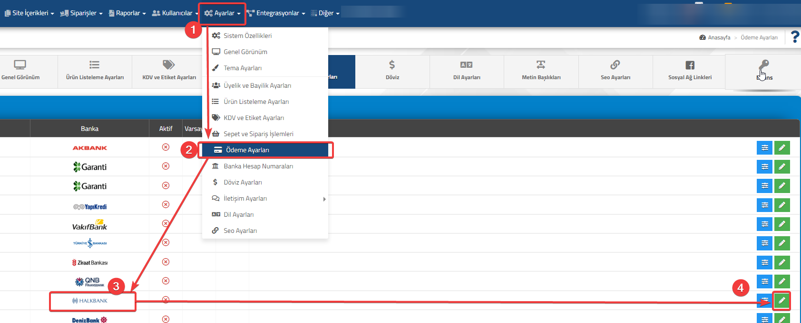Edit Akbank with the green pencil
This screenshot has height=323, width=801.
coord(782,148)
